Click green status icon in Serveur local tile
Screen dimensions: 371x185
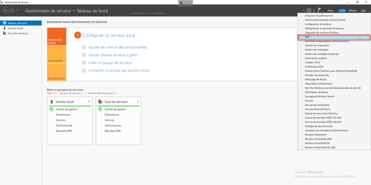point(51,109)
